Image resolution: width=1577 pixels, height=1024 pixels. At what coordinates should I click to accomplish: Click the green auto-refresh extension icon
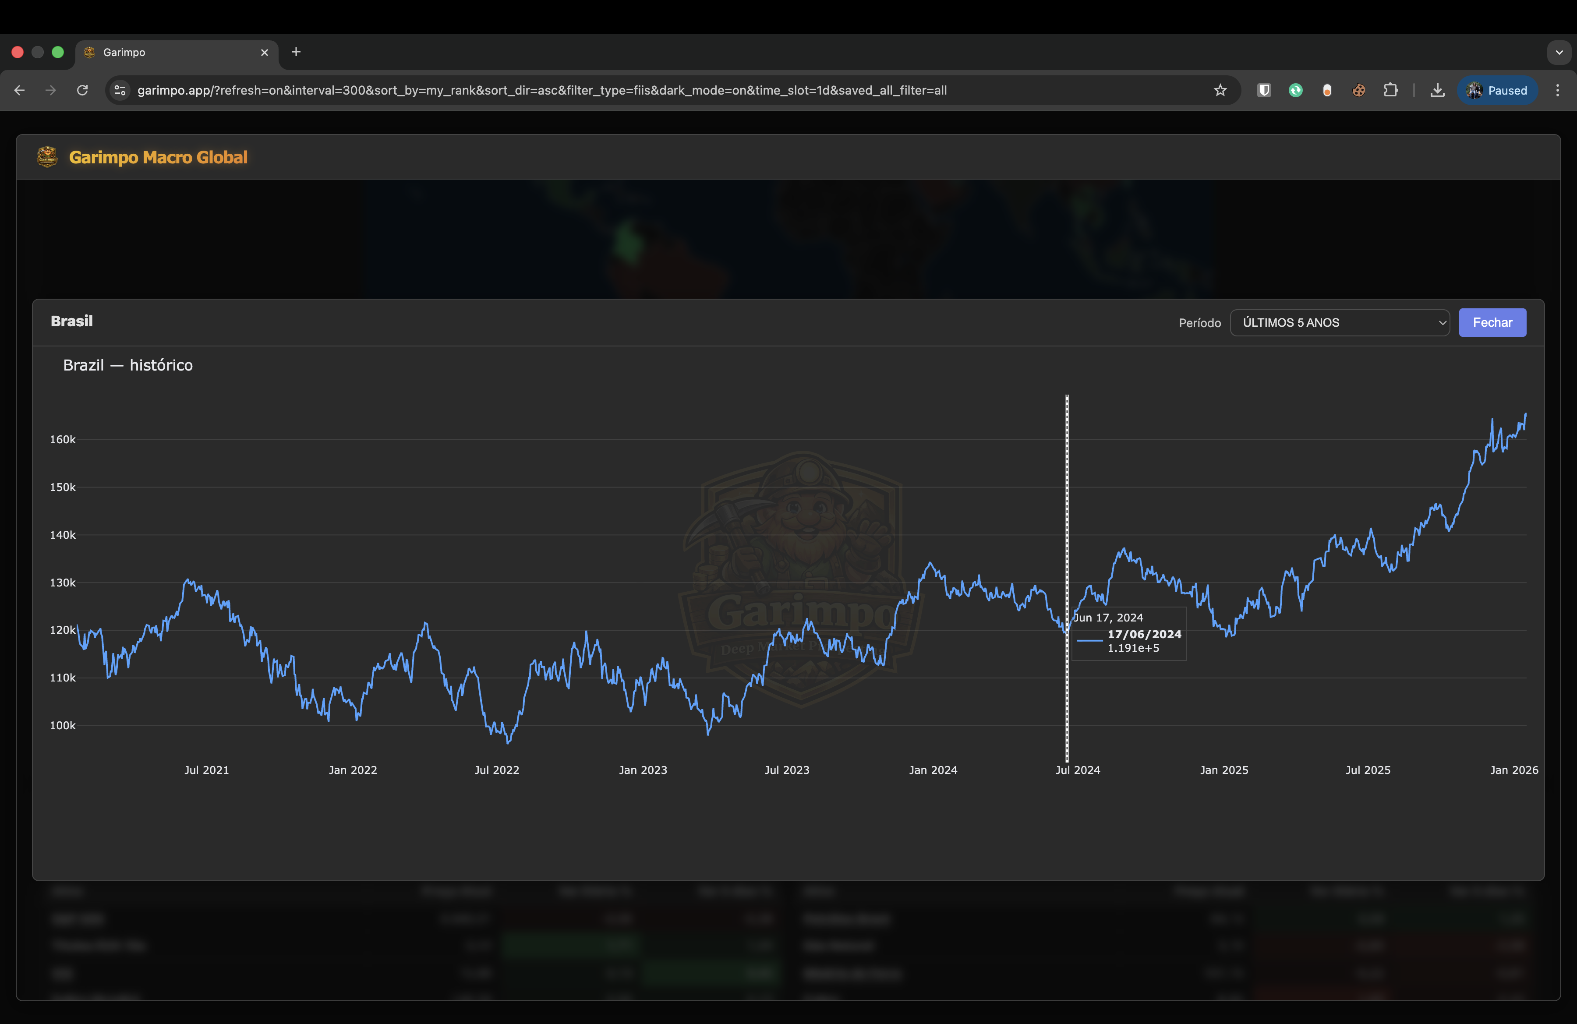pyautogui.click(x=1295, y=91)
